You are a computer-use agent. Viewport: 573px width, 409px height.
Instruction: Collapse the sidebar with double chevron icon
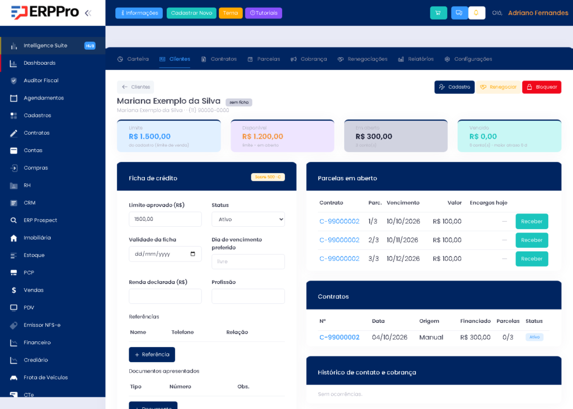tap(88, 13)
